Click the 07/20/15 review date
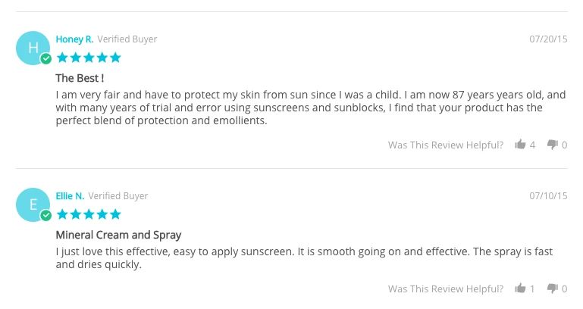 point(547,39)
